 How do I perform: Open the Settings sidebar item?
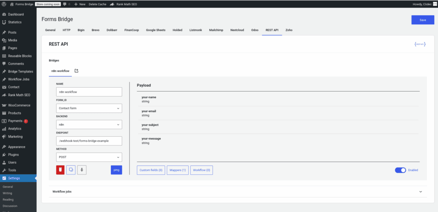pos(18,178)
